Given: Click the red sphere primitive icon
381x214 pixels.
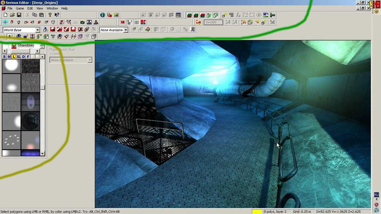Looking at the screenshot, I should coord(73,30).
